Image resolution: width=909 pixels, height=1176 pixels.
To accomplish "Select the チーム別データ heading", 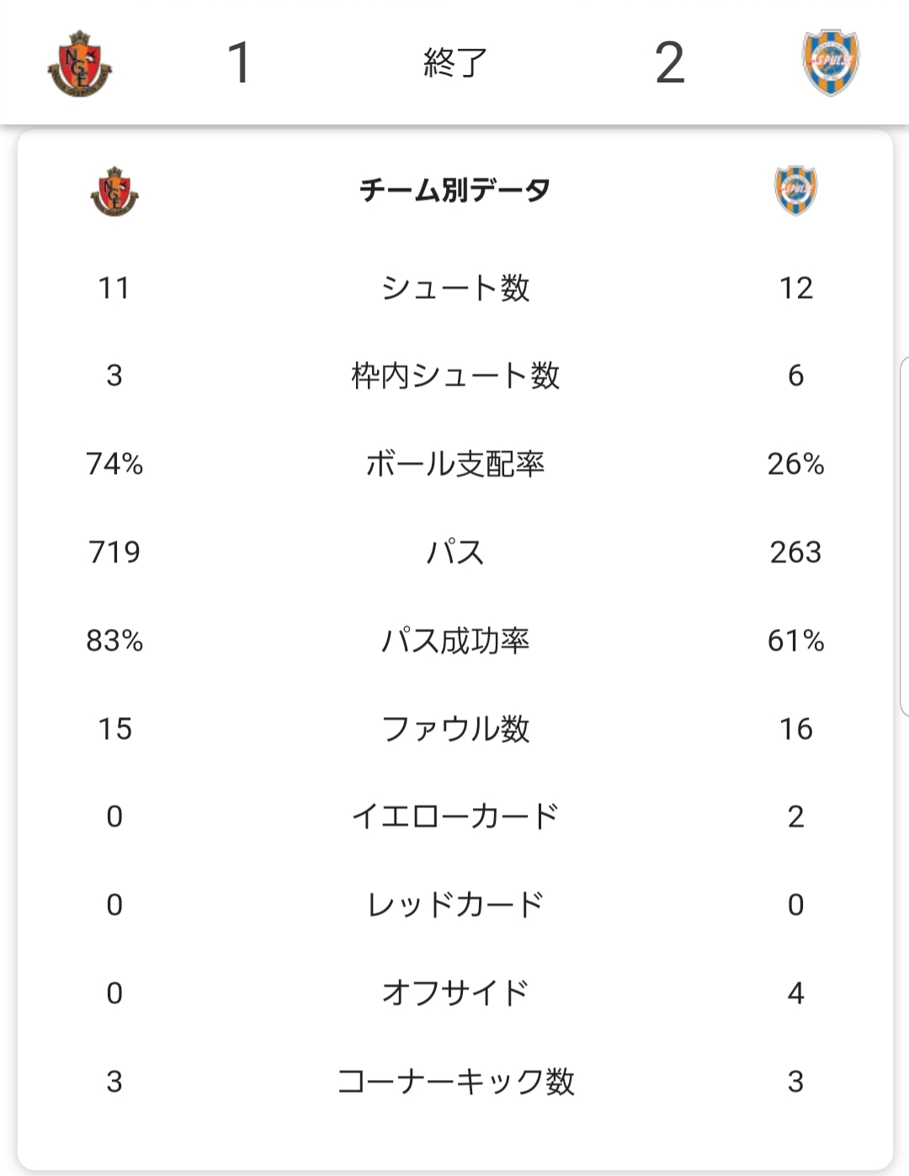I will tap(455, 190).
